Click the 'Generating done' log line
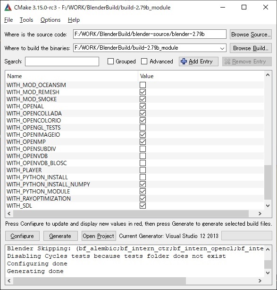 tap(35, 272)
